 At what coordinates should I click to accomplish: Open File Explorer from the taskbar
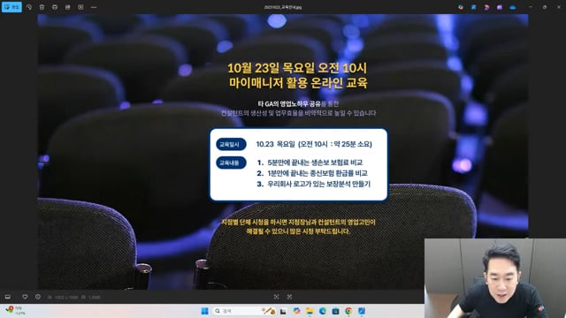310,311
